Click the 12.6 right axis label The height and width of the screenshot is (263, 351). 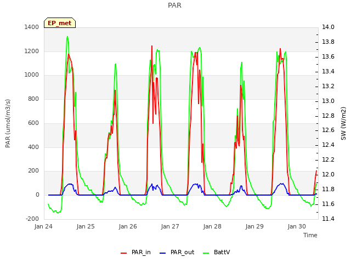pyautogui.click(x=328, y=130)
